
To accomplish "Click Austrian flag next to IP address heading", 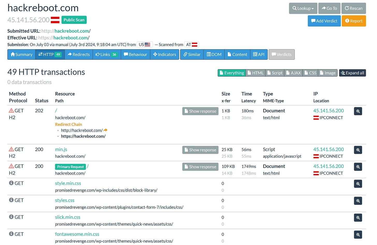I will pos(55,20).
